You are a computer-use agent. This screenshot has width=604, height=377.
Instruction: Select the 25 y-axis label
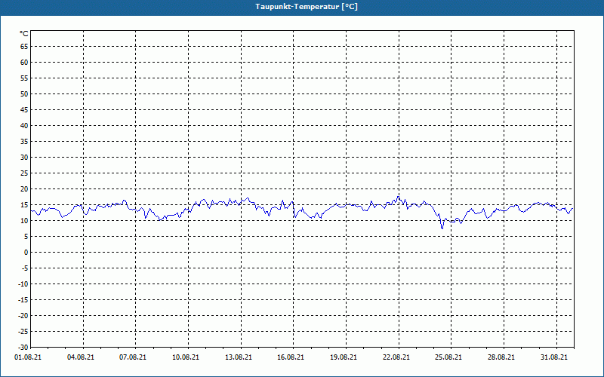[x=24, y=173]
